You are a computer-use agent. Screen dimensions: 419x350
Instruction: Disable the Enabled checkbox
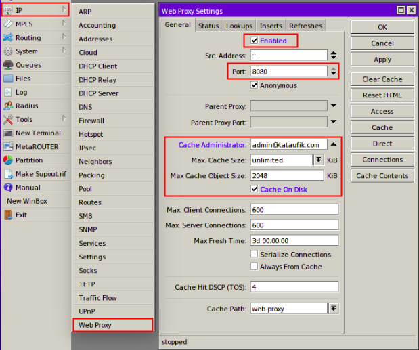pyautogui.click(x=254, y=41)
